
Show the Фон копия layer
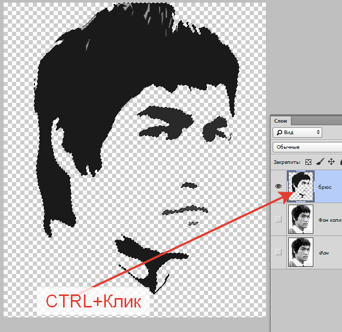(278, 219)
